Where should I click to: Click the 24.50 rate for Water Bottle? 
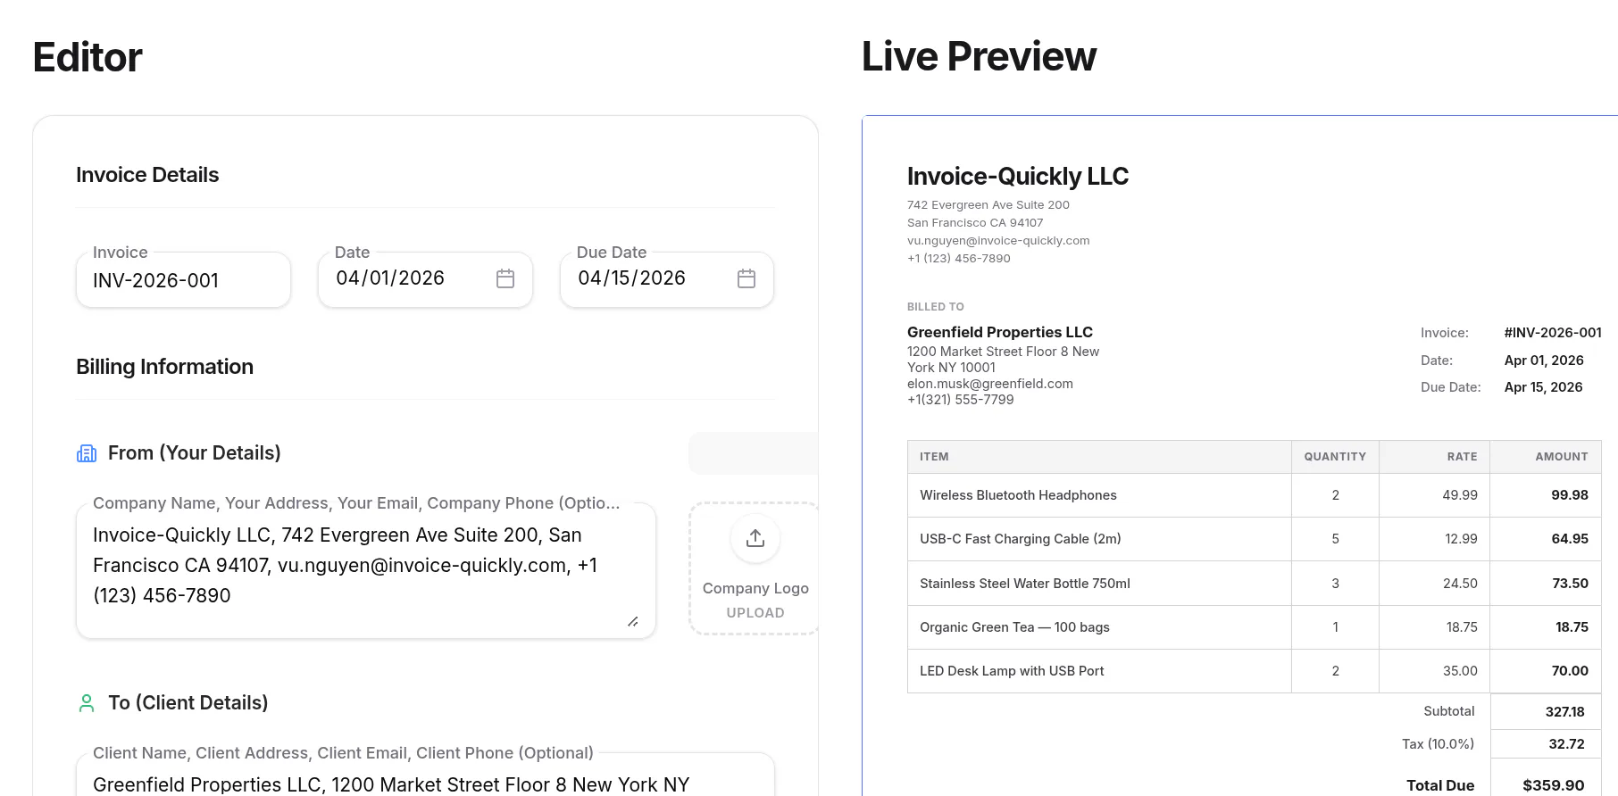1460,584
